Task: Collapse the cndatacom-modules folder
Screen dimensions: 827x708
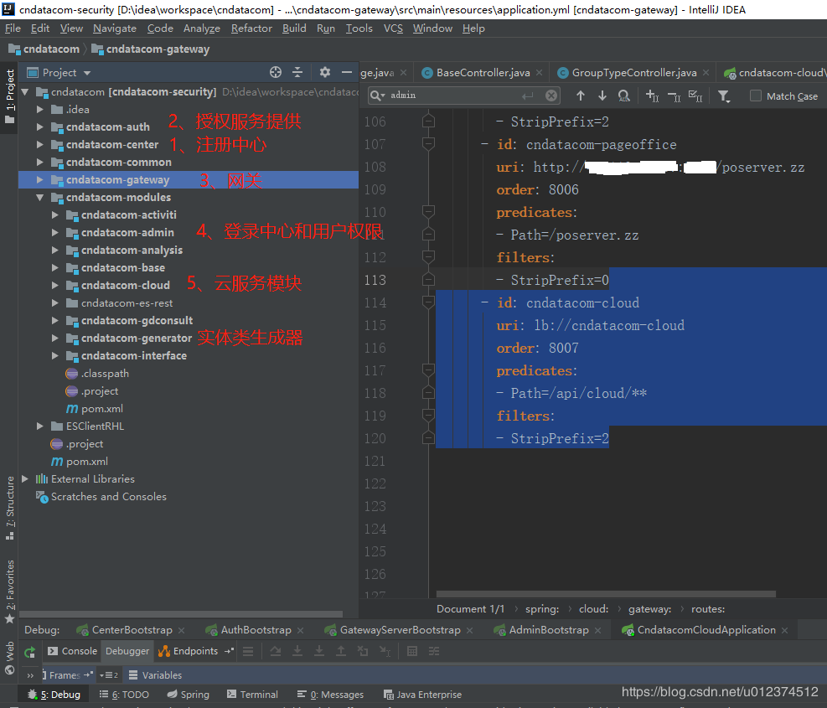Action: tap(40, 197)
